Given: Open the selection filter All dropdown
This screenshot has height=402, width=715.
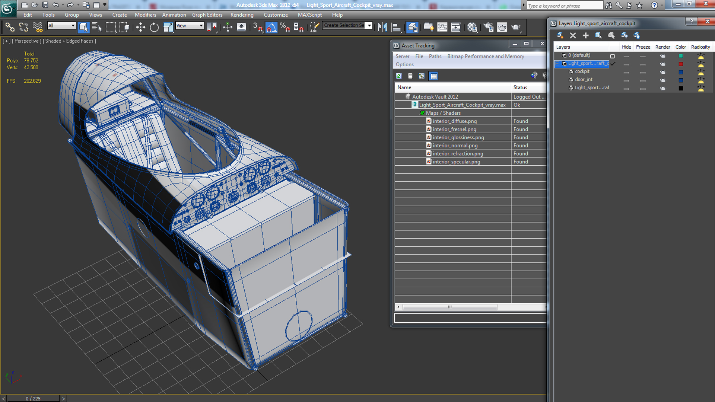Looking at the screenshot, I should click(73, 25).
